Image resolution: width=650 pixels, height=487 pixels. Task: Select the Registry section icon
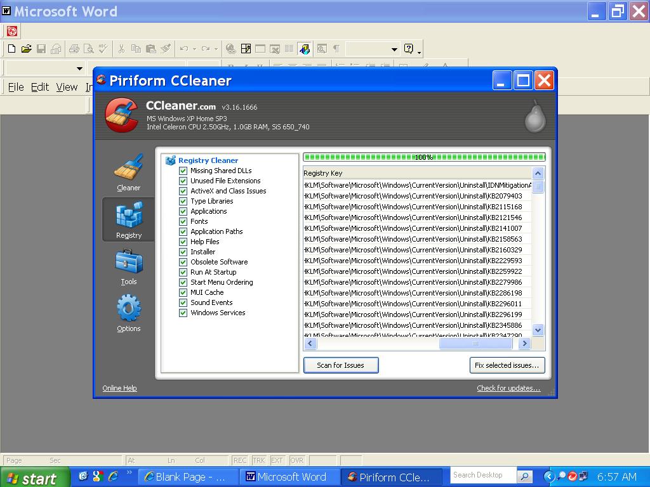click(x=129, y=219)
